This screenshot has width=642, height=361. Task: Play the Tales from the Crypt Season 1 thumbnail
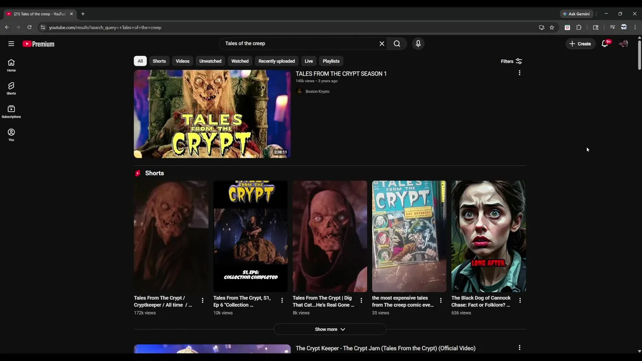212,114
